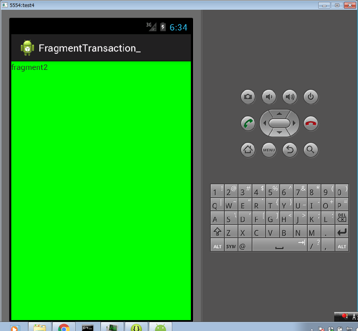Click the emulator Home button
Screen dimensions: 358x331
pyautogui.click(x=248, y=150)
